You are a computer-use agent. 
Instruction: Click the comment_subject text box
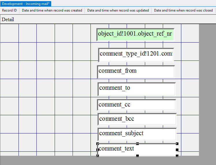click(x=137, y=134)
